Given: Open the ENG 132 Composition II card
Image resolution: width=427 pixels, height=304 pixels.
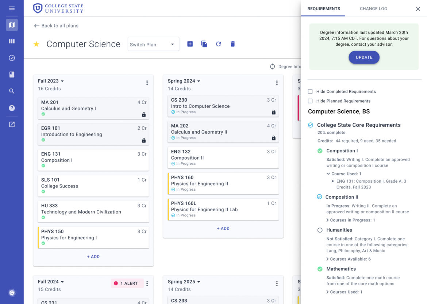Looking at the screenshot, I should click(x=223, y=157).
